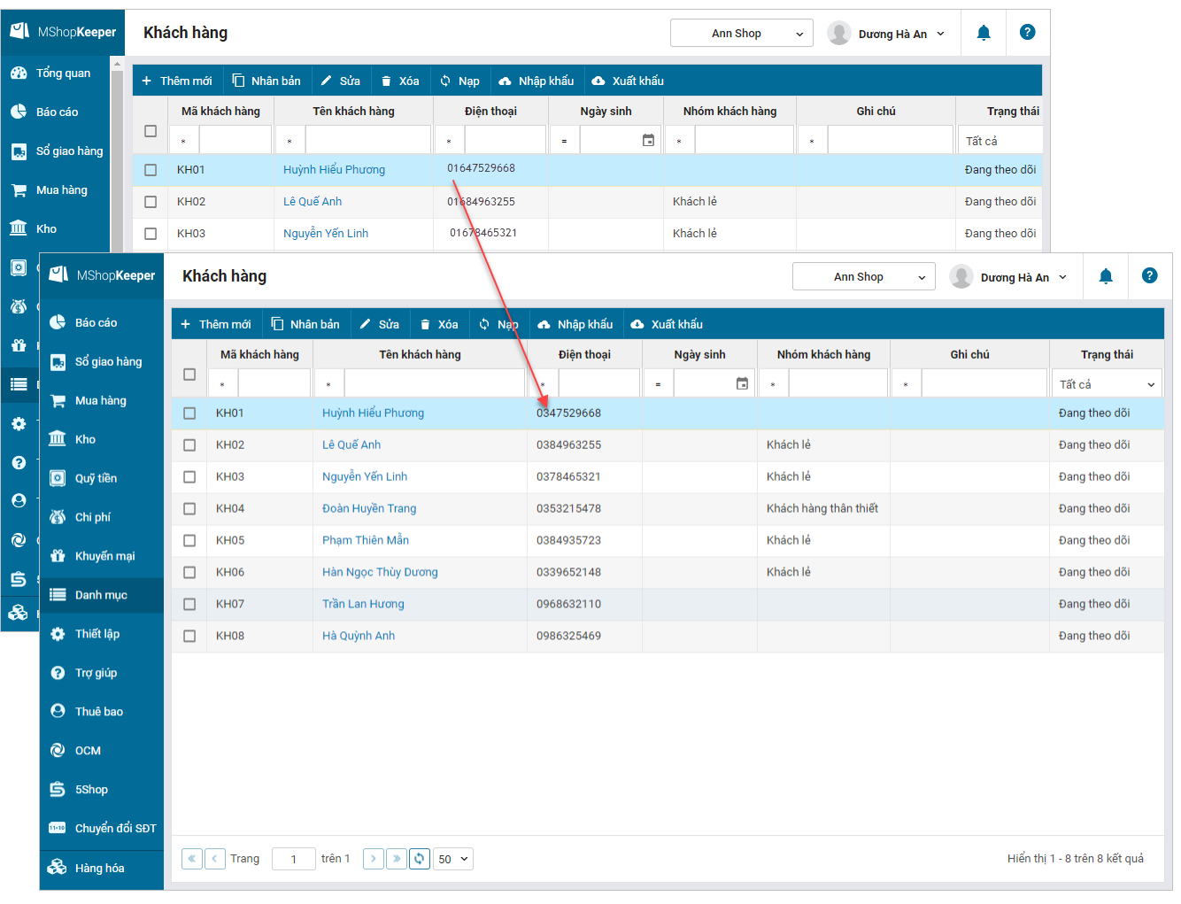
Task: Open customer link Hàn Ngọc Thùy Dương
Action: click(x=380, y=572)
